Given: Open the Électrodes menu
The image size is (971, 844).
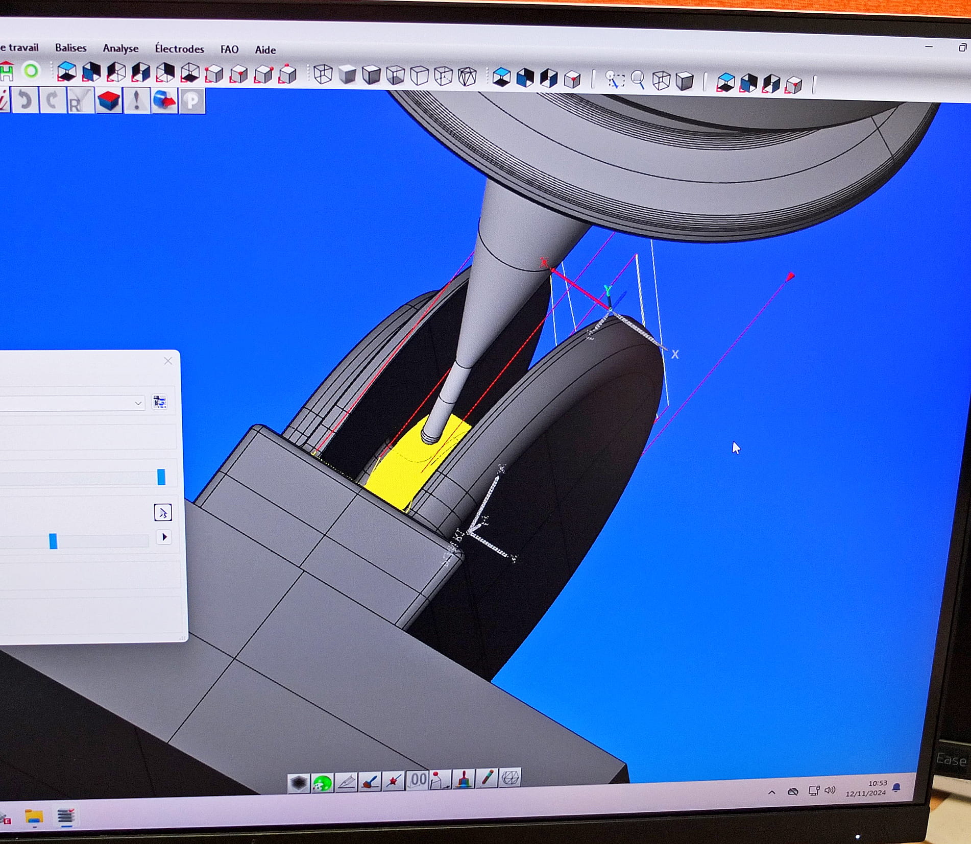Looking at the screenshot, I should pos(179,49).
